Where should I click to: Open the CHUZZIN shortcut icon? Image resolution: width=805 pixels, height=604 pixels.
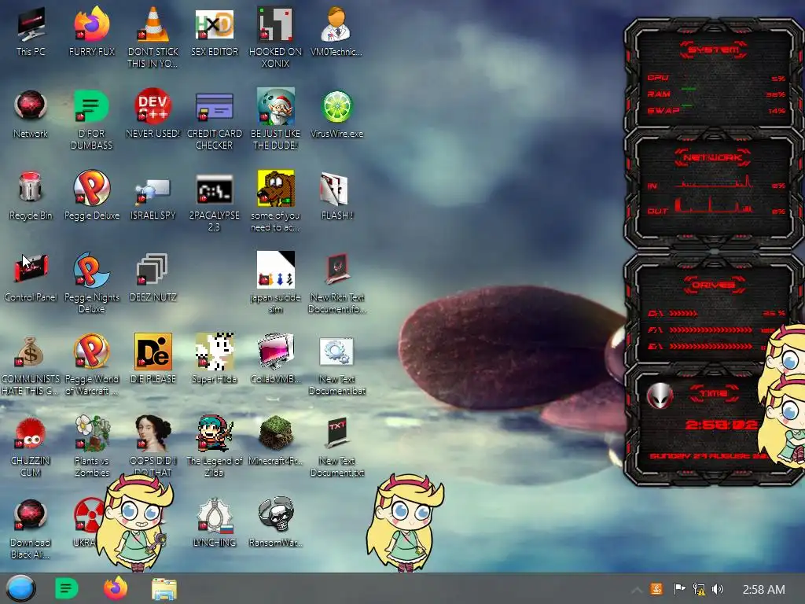tap(31, 447)
